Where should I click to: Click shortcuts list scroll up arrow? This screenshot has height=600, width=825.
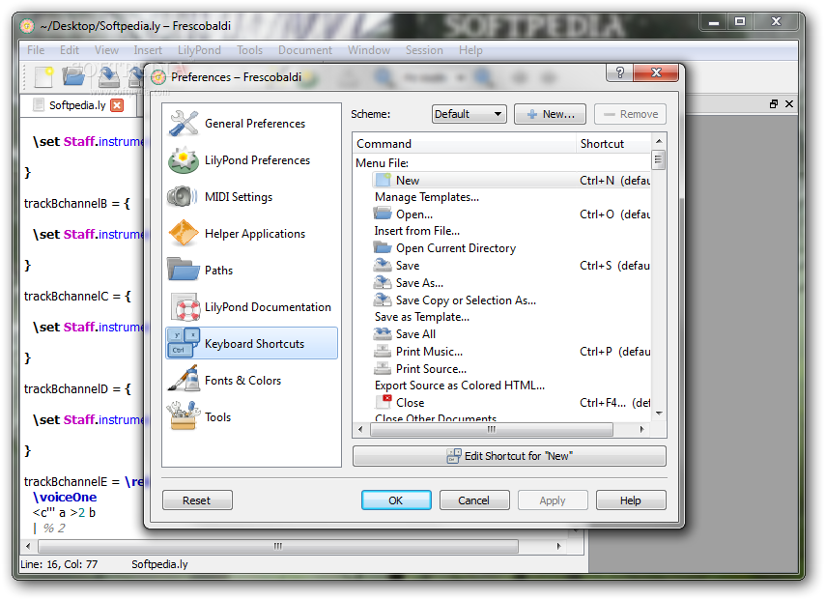pos(659,141)
